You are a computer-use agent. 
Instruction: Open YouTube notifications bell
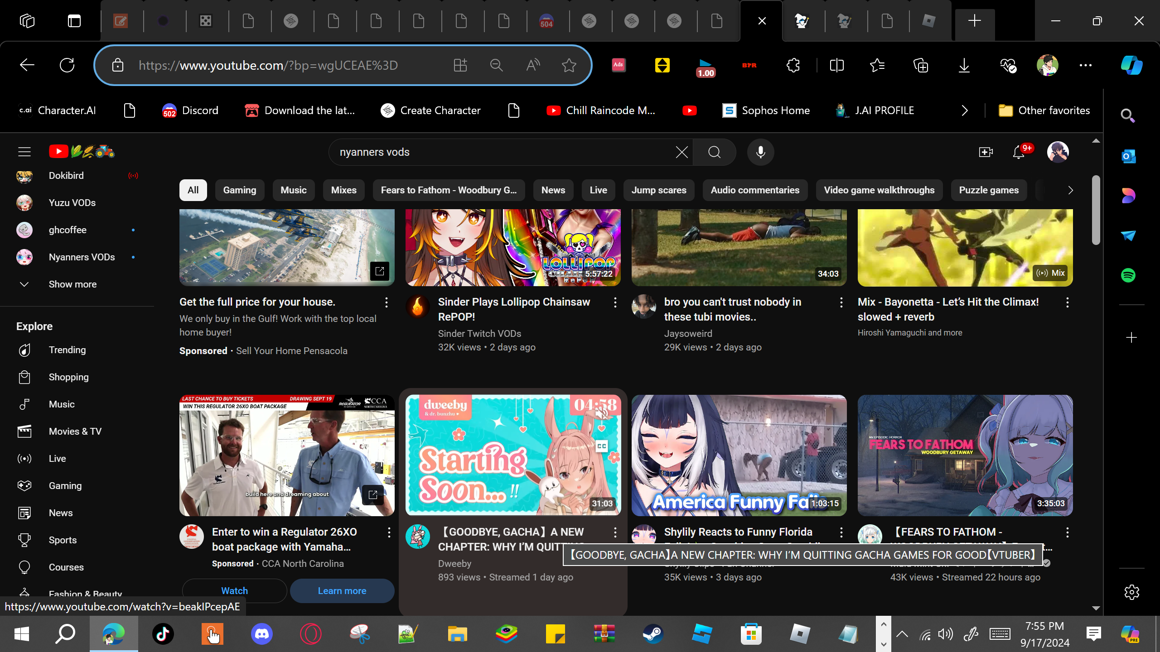click(x=1019, y=152)
